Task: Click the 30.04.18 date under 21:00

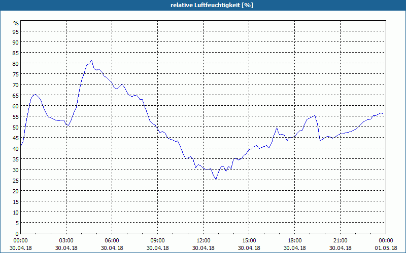Action: [x=340, y=248]
